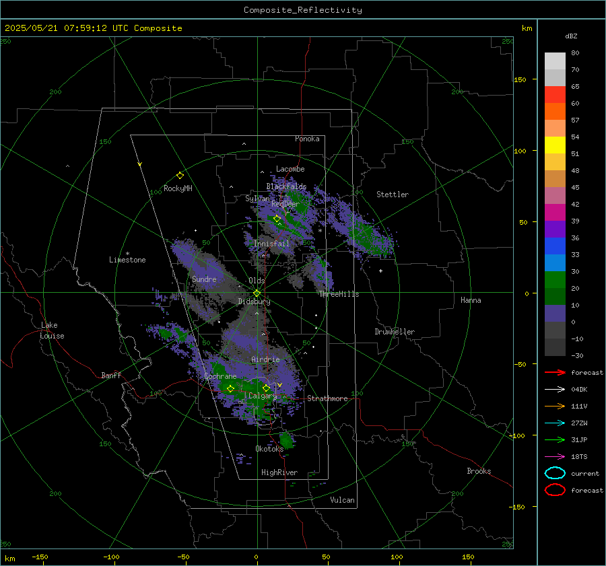Click the Stettler label on map
This screenshot has width=606, height=566.
[x=393, y=194]
